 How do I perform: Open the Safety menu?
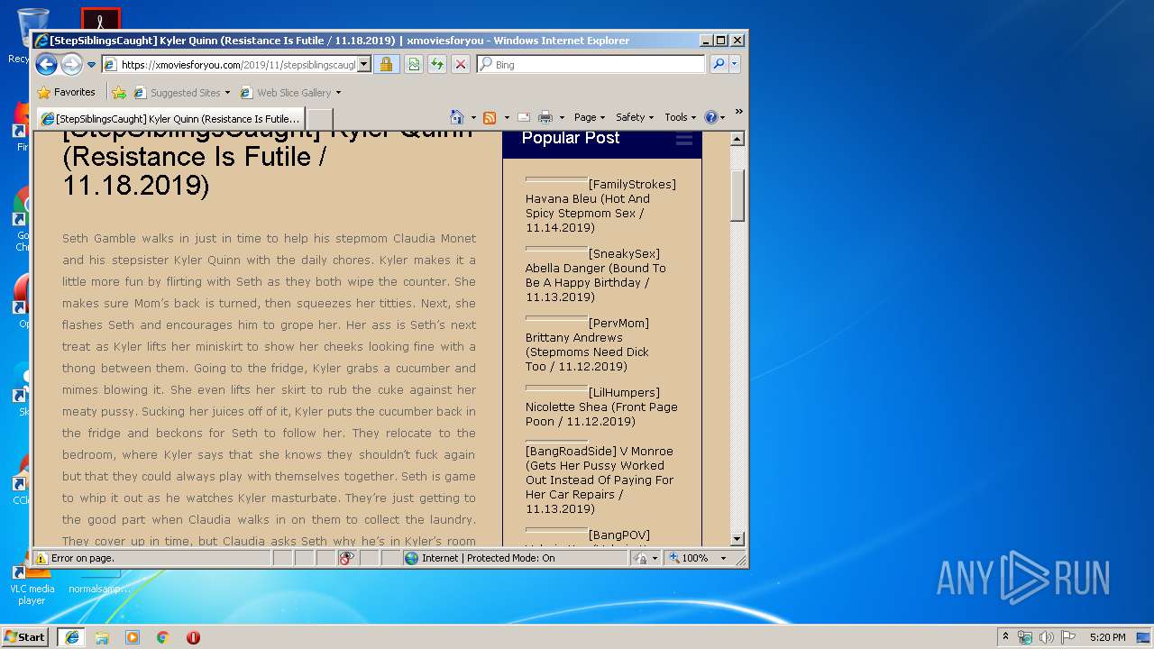pos(635,117)
